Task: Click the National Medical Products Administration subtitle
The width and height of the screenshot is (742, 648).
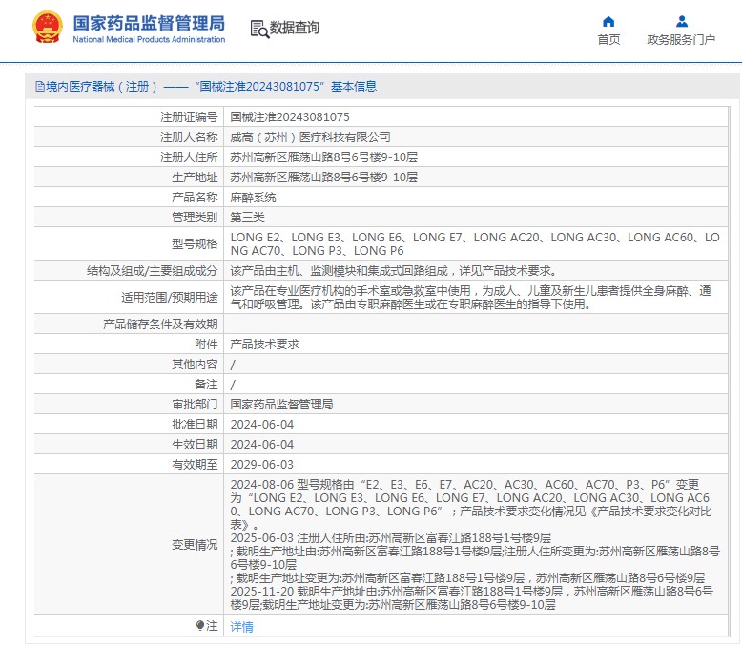Action: (x=149, y=40)
